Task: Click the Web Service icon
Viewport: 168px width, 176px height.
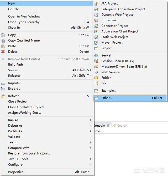Action: pos(96,72)
